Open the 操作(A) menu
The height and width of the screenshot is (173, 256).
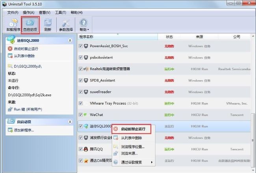29,13
